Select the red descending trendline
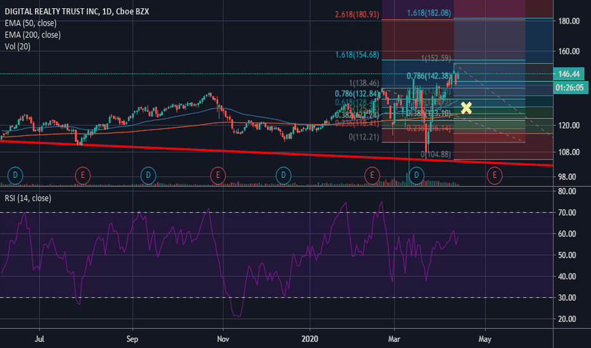This screenshot has width=591, height=348. pyautogui.click(x=276, y=153)
